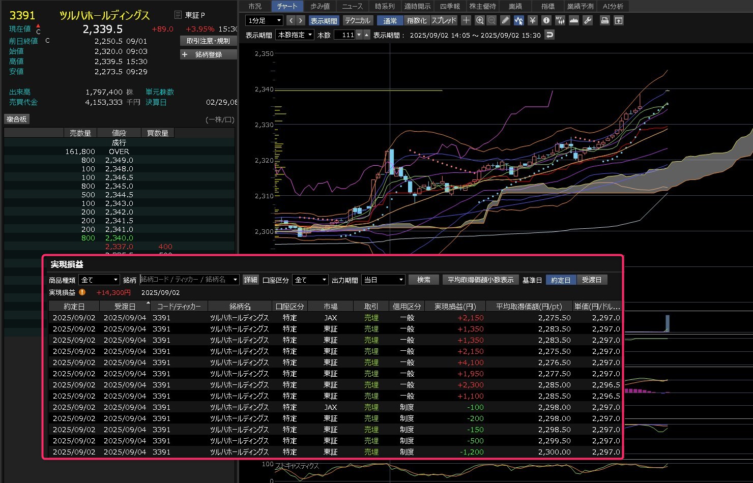Select the pencil drawing tool
The width and height of the screenshot is (753, 483).
click(x=505, y=20)
